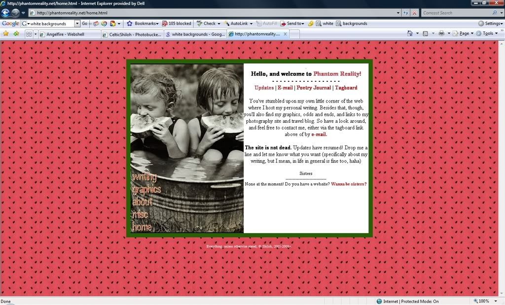
Task: Open the zoom level 100% control
Action: coord(486,301)
